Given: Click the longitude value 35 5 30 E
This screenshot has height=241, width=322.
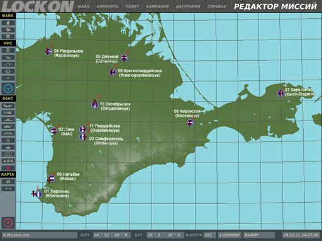Looking at the screenshot, I should tap(165, 235).
